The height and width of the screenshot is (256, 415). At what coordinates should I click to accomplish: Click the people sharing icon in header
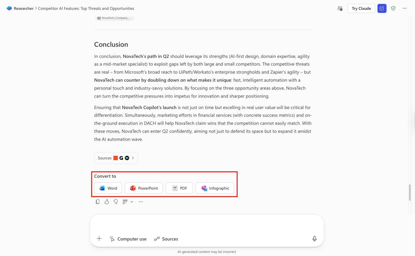pyautogui.click(x=340, y=9)
